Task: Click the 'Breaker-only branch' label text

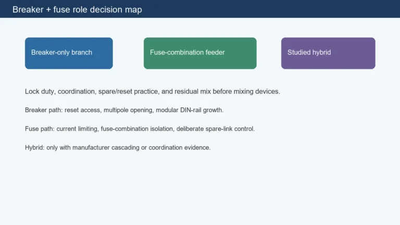Action: pyautogui.click(x=61, y=52)
